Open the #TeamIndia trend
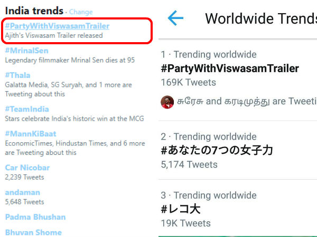 pos(27,109)
